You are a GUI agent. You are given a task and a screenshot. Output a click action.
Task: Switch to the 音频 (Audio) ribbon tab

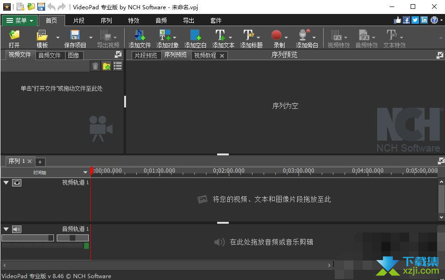coord(161,20)
